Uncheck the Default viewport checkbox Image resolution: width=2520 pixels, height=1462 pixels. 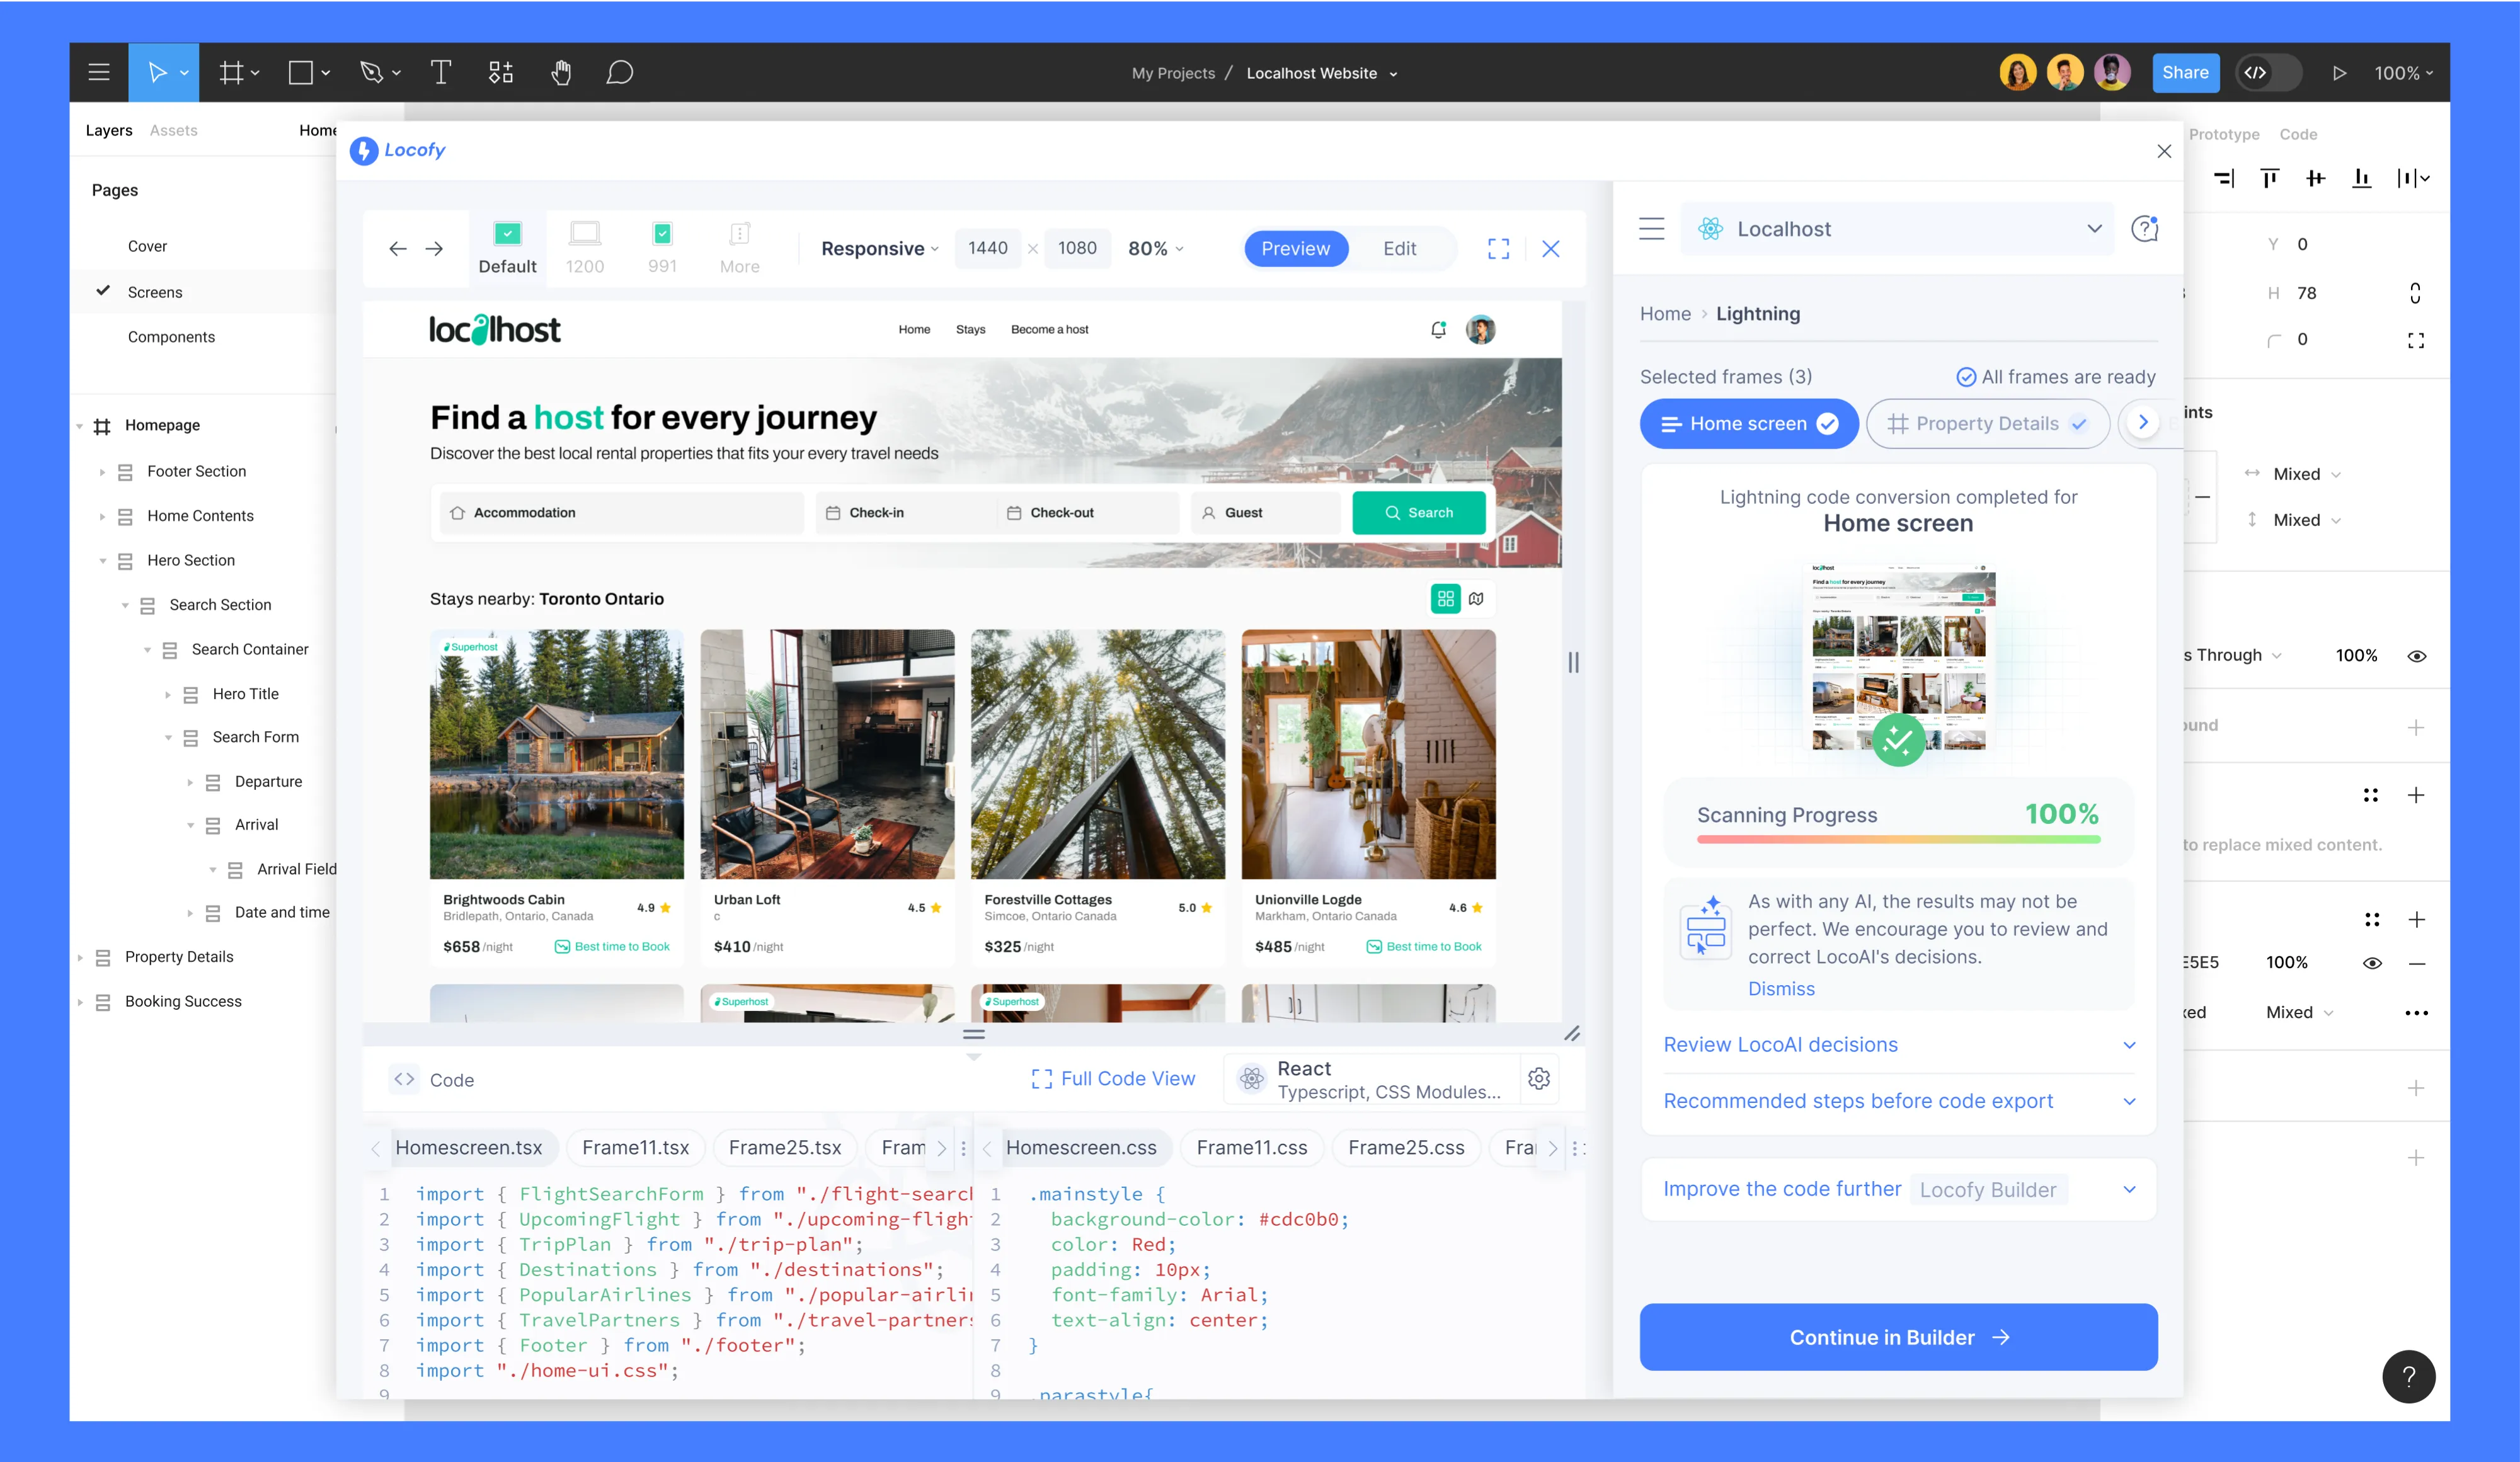508,233
